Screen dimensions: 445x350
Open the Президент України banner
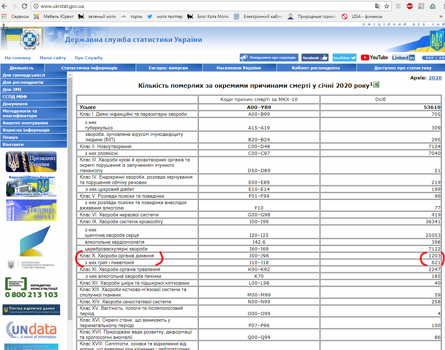tap(31, 162)
